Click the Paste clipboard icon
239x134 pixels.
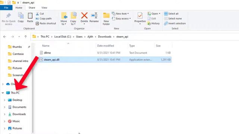tap(30, 16)
